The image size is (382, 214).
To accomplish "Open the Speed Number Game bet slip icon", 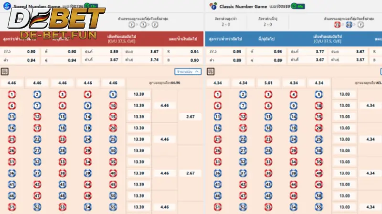I will click(x=5, y=71).
